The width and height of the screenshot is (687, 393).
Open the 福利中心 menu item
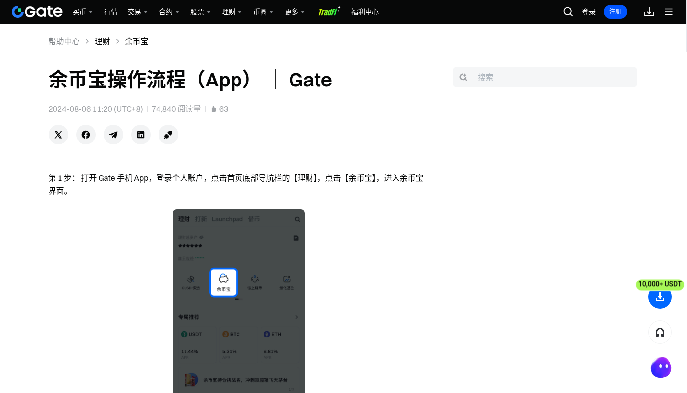[x=365, y=12]
